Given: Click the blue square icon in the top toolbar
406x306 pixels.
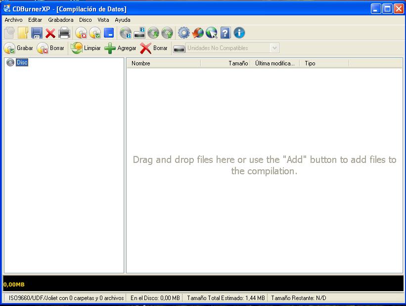Looking at the screenshot, I should (109, 33).
